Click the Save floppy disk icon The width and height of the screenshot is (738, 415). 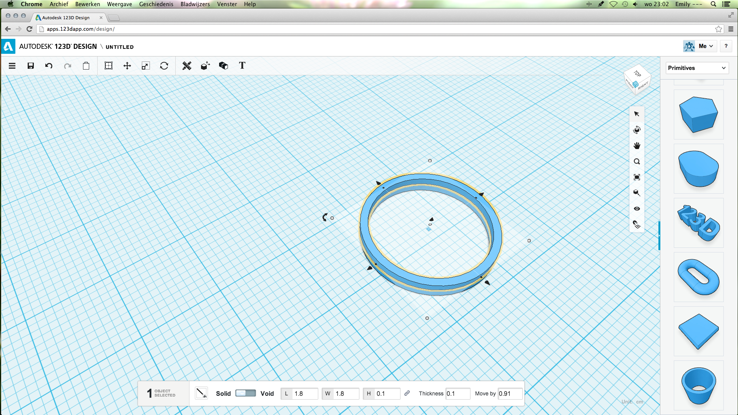coord(31,66)
